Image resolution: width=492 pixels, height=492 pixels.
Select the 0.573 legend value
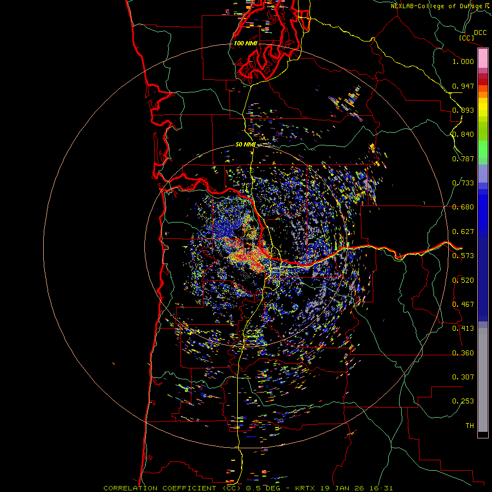463,256
